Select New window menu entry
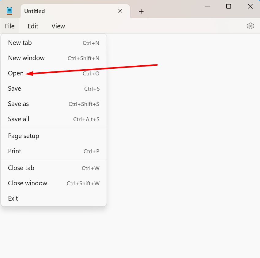The height and width of the screenshot is (258, 260). [26, 58]
